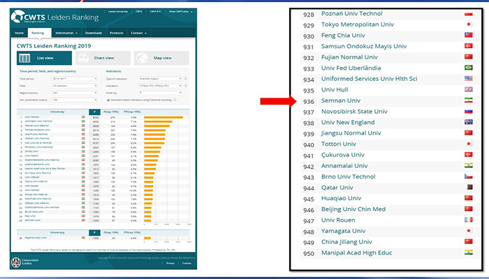Click Qatar flag beside Qatar Univ

click(x=469, y=187)
